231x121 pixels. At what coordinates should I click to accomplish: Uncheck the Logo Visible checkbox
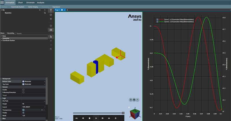[23, 113]
